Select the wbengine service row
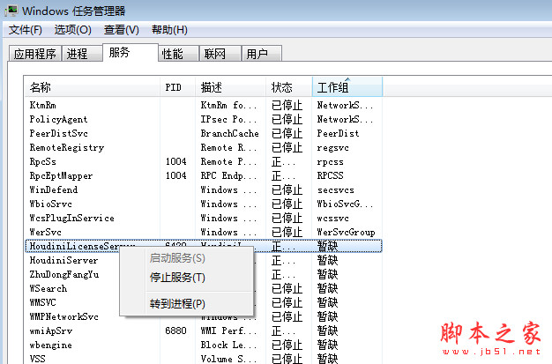 [204, 345]
